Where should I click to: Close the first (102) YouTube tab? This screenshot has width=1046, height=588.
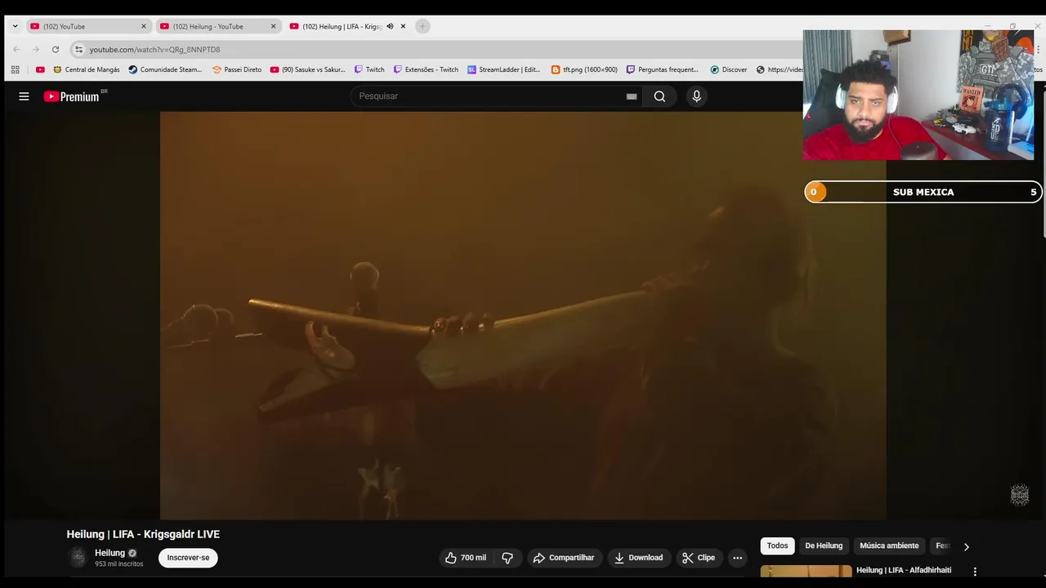pyautogui.click(x=144, y=26)
